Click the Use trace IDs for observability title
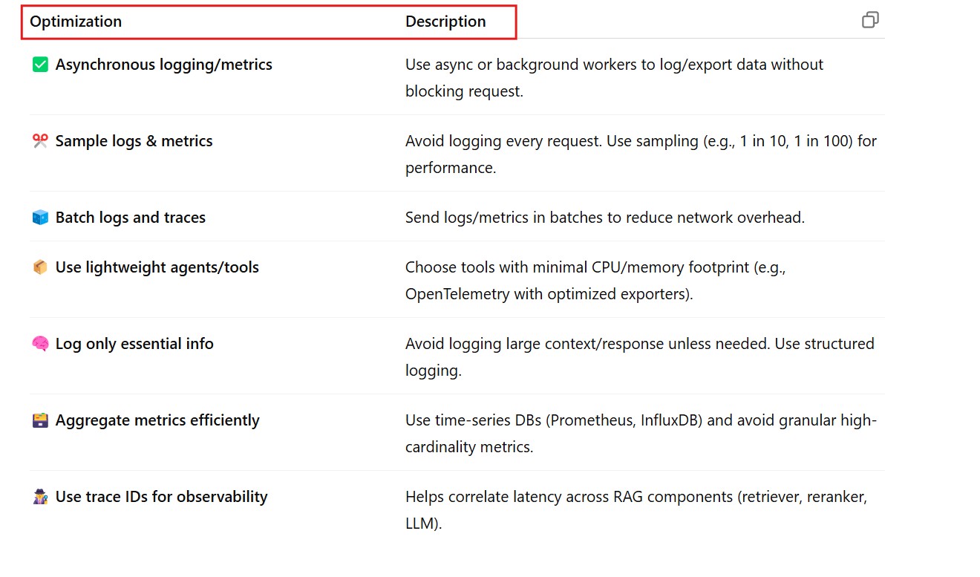Image resolution: width=980 pixels, height=577 pixels. (x=161, y=497)
